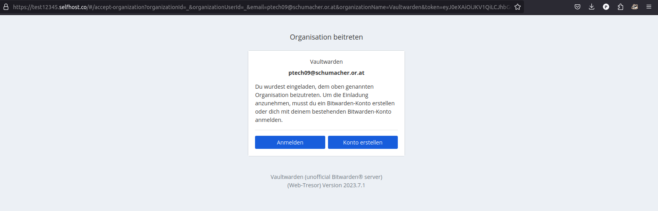
Task: Click the ptech09@schumacher.or.at email address text
Action: tap(326, 73)
